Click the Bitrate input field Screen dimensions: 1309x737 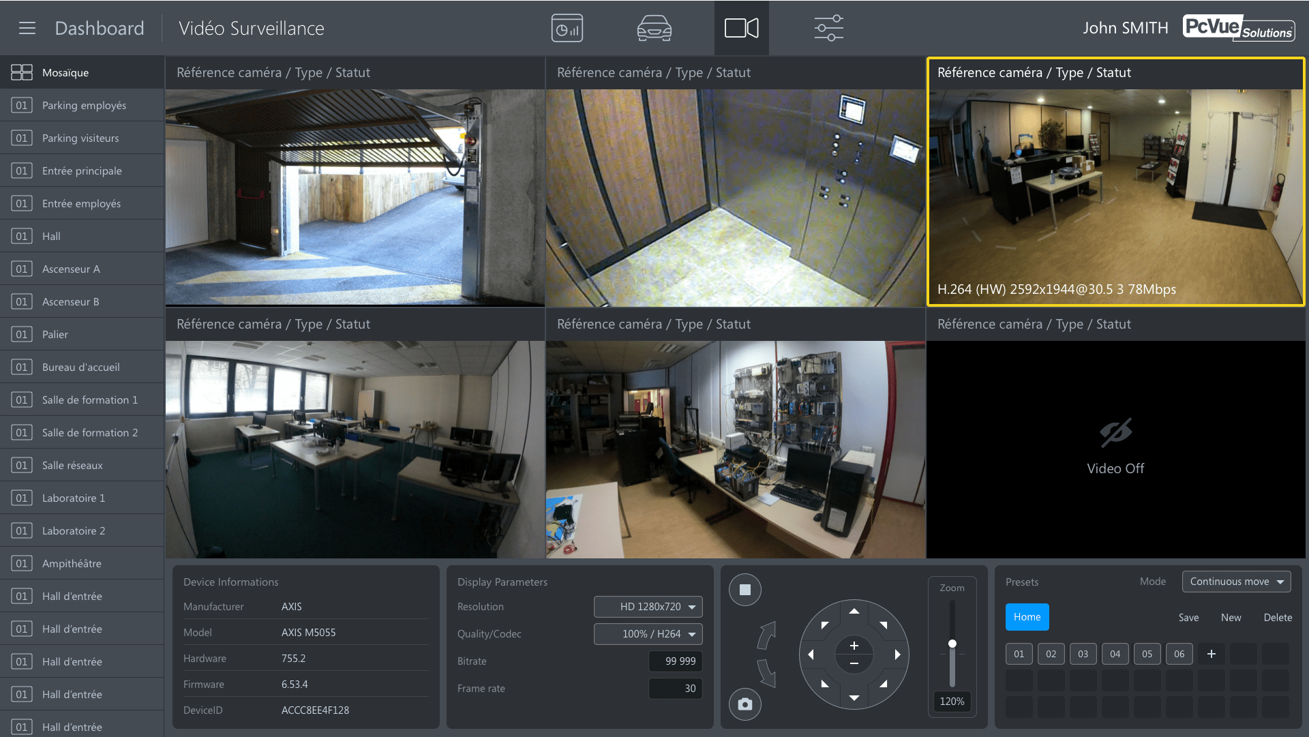675,661
